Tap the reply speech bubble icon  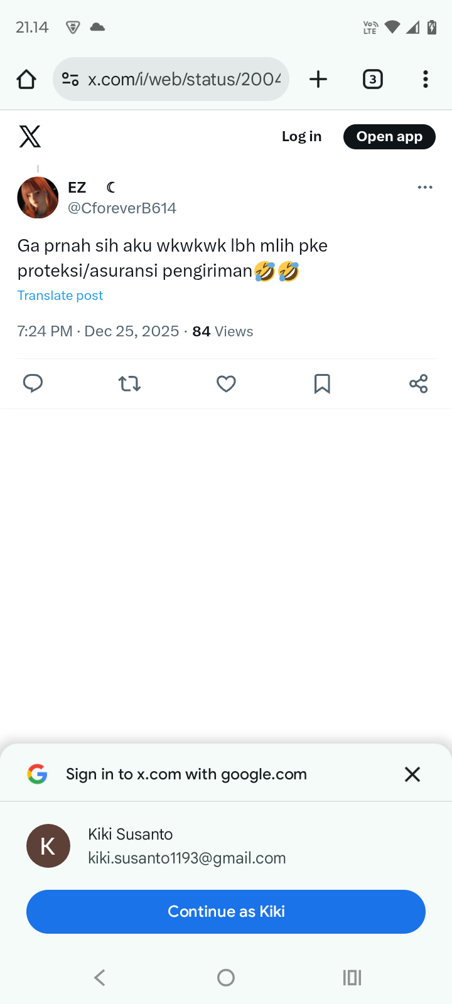coord(33,383)
